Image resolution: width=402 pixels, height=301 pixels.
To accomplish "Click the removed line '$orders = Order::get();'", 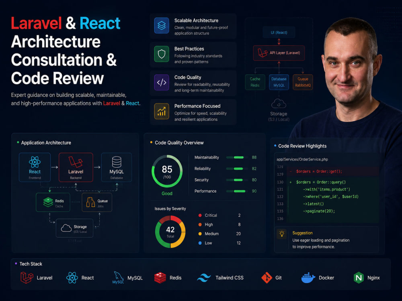I will click(319, 171).
